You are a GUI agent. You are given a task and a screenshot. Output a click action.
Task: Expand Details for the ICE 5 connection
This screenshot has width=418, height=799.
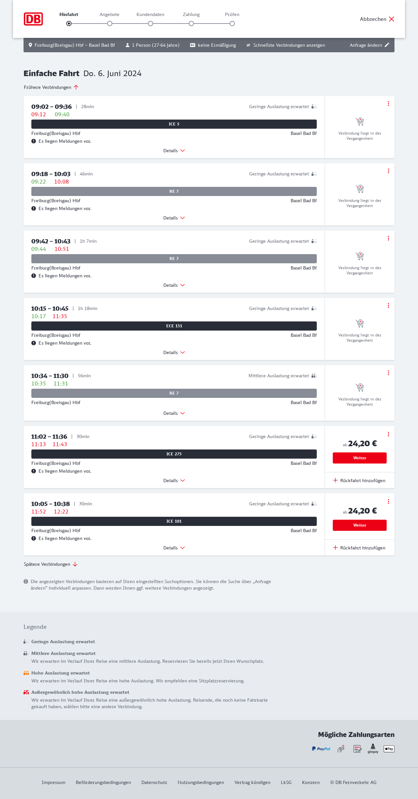coord(174,151)
